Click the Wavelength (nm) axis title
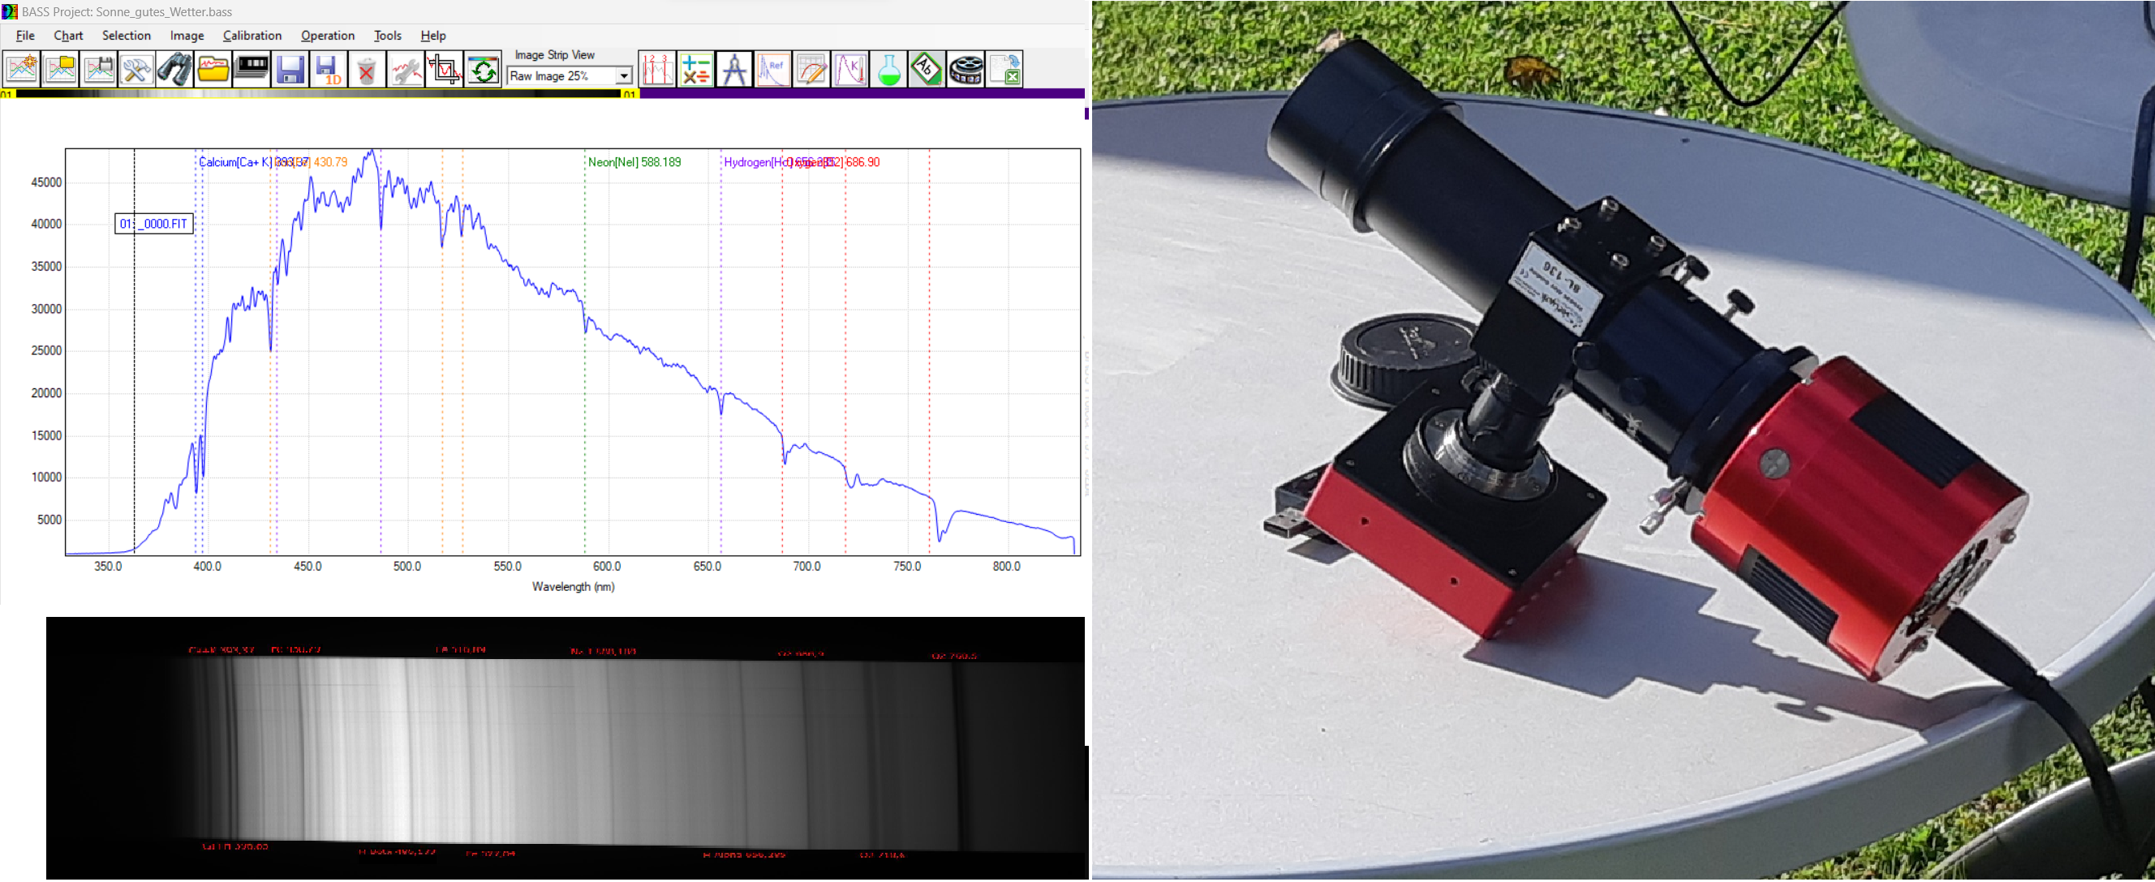Image resolution: width=2155 pixels, height=882 pixels. (573, 587)
